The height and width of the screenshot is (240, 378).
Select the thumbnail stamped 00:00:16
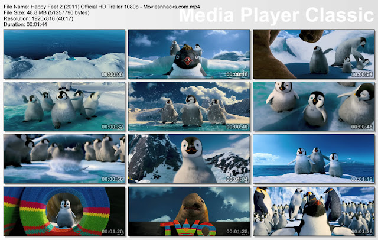[x=189, y=54]
